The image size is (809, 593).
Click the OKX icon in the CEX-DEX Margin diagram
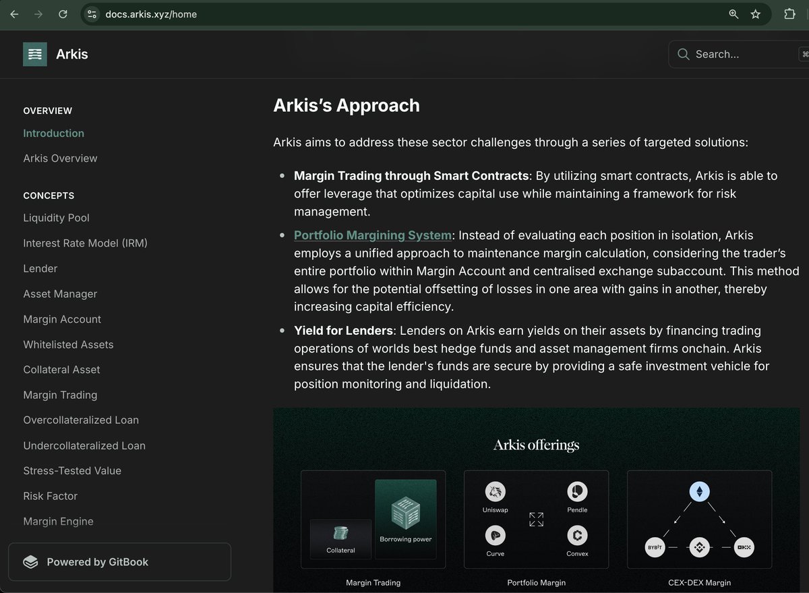(744, 547)
